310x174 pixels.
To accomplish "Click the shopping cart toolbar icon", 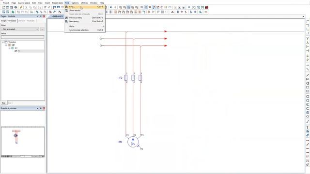I will click(x=198, y=7).
